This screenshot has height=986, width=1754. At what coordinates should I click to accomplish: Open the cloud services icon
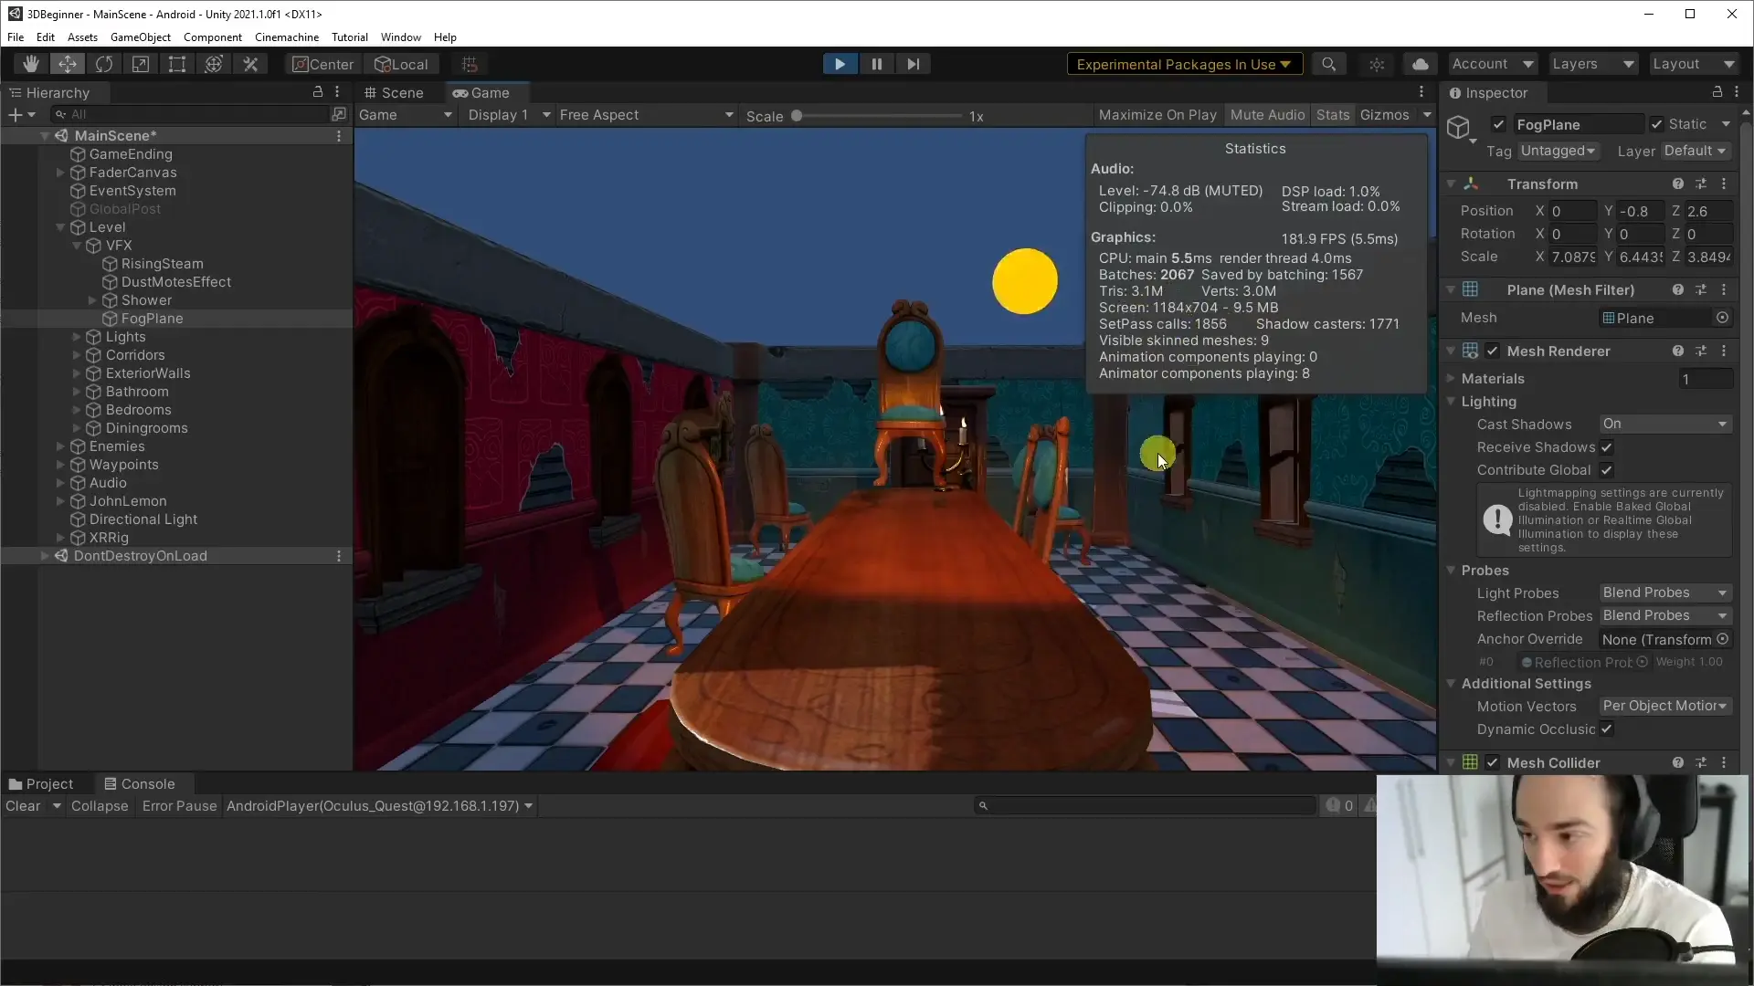[x=1420, y=64]
